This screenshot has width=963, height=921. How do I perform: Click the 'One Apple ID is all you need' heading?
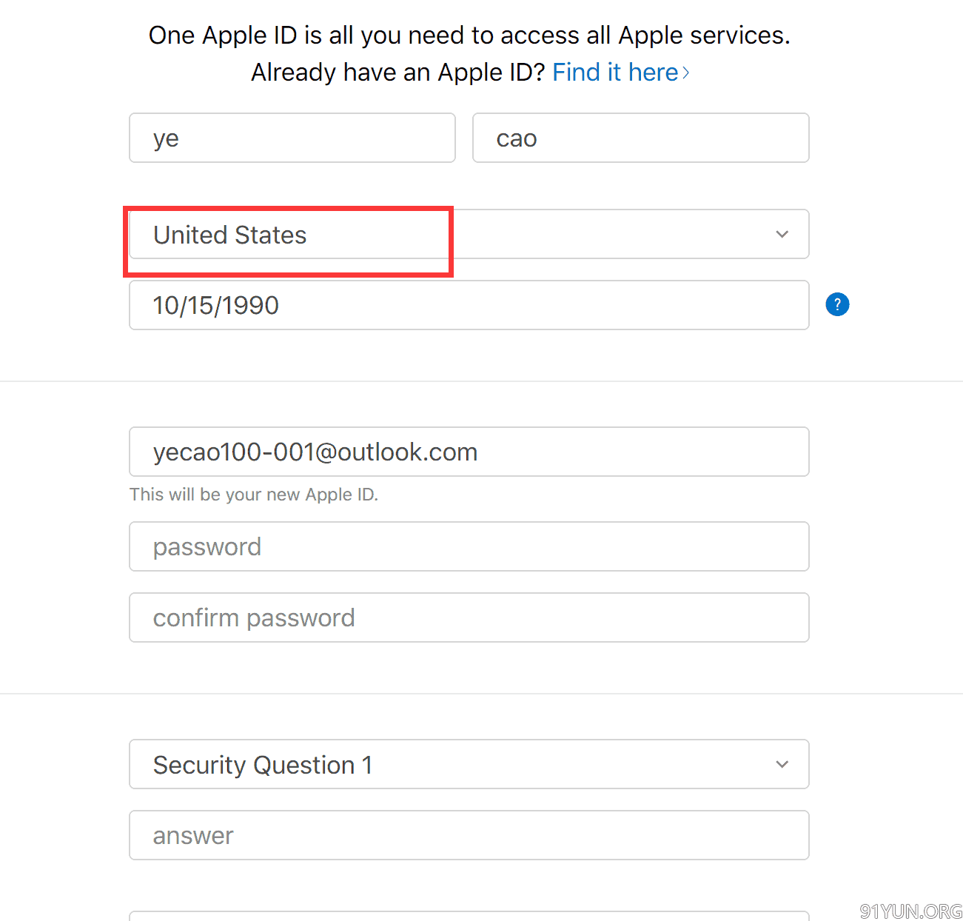tap(469, 36)
